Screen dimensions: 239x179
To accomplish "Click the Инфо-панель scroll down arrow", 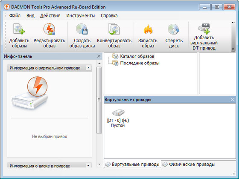I will pos(99,164).
